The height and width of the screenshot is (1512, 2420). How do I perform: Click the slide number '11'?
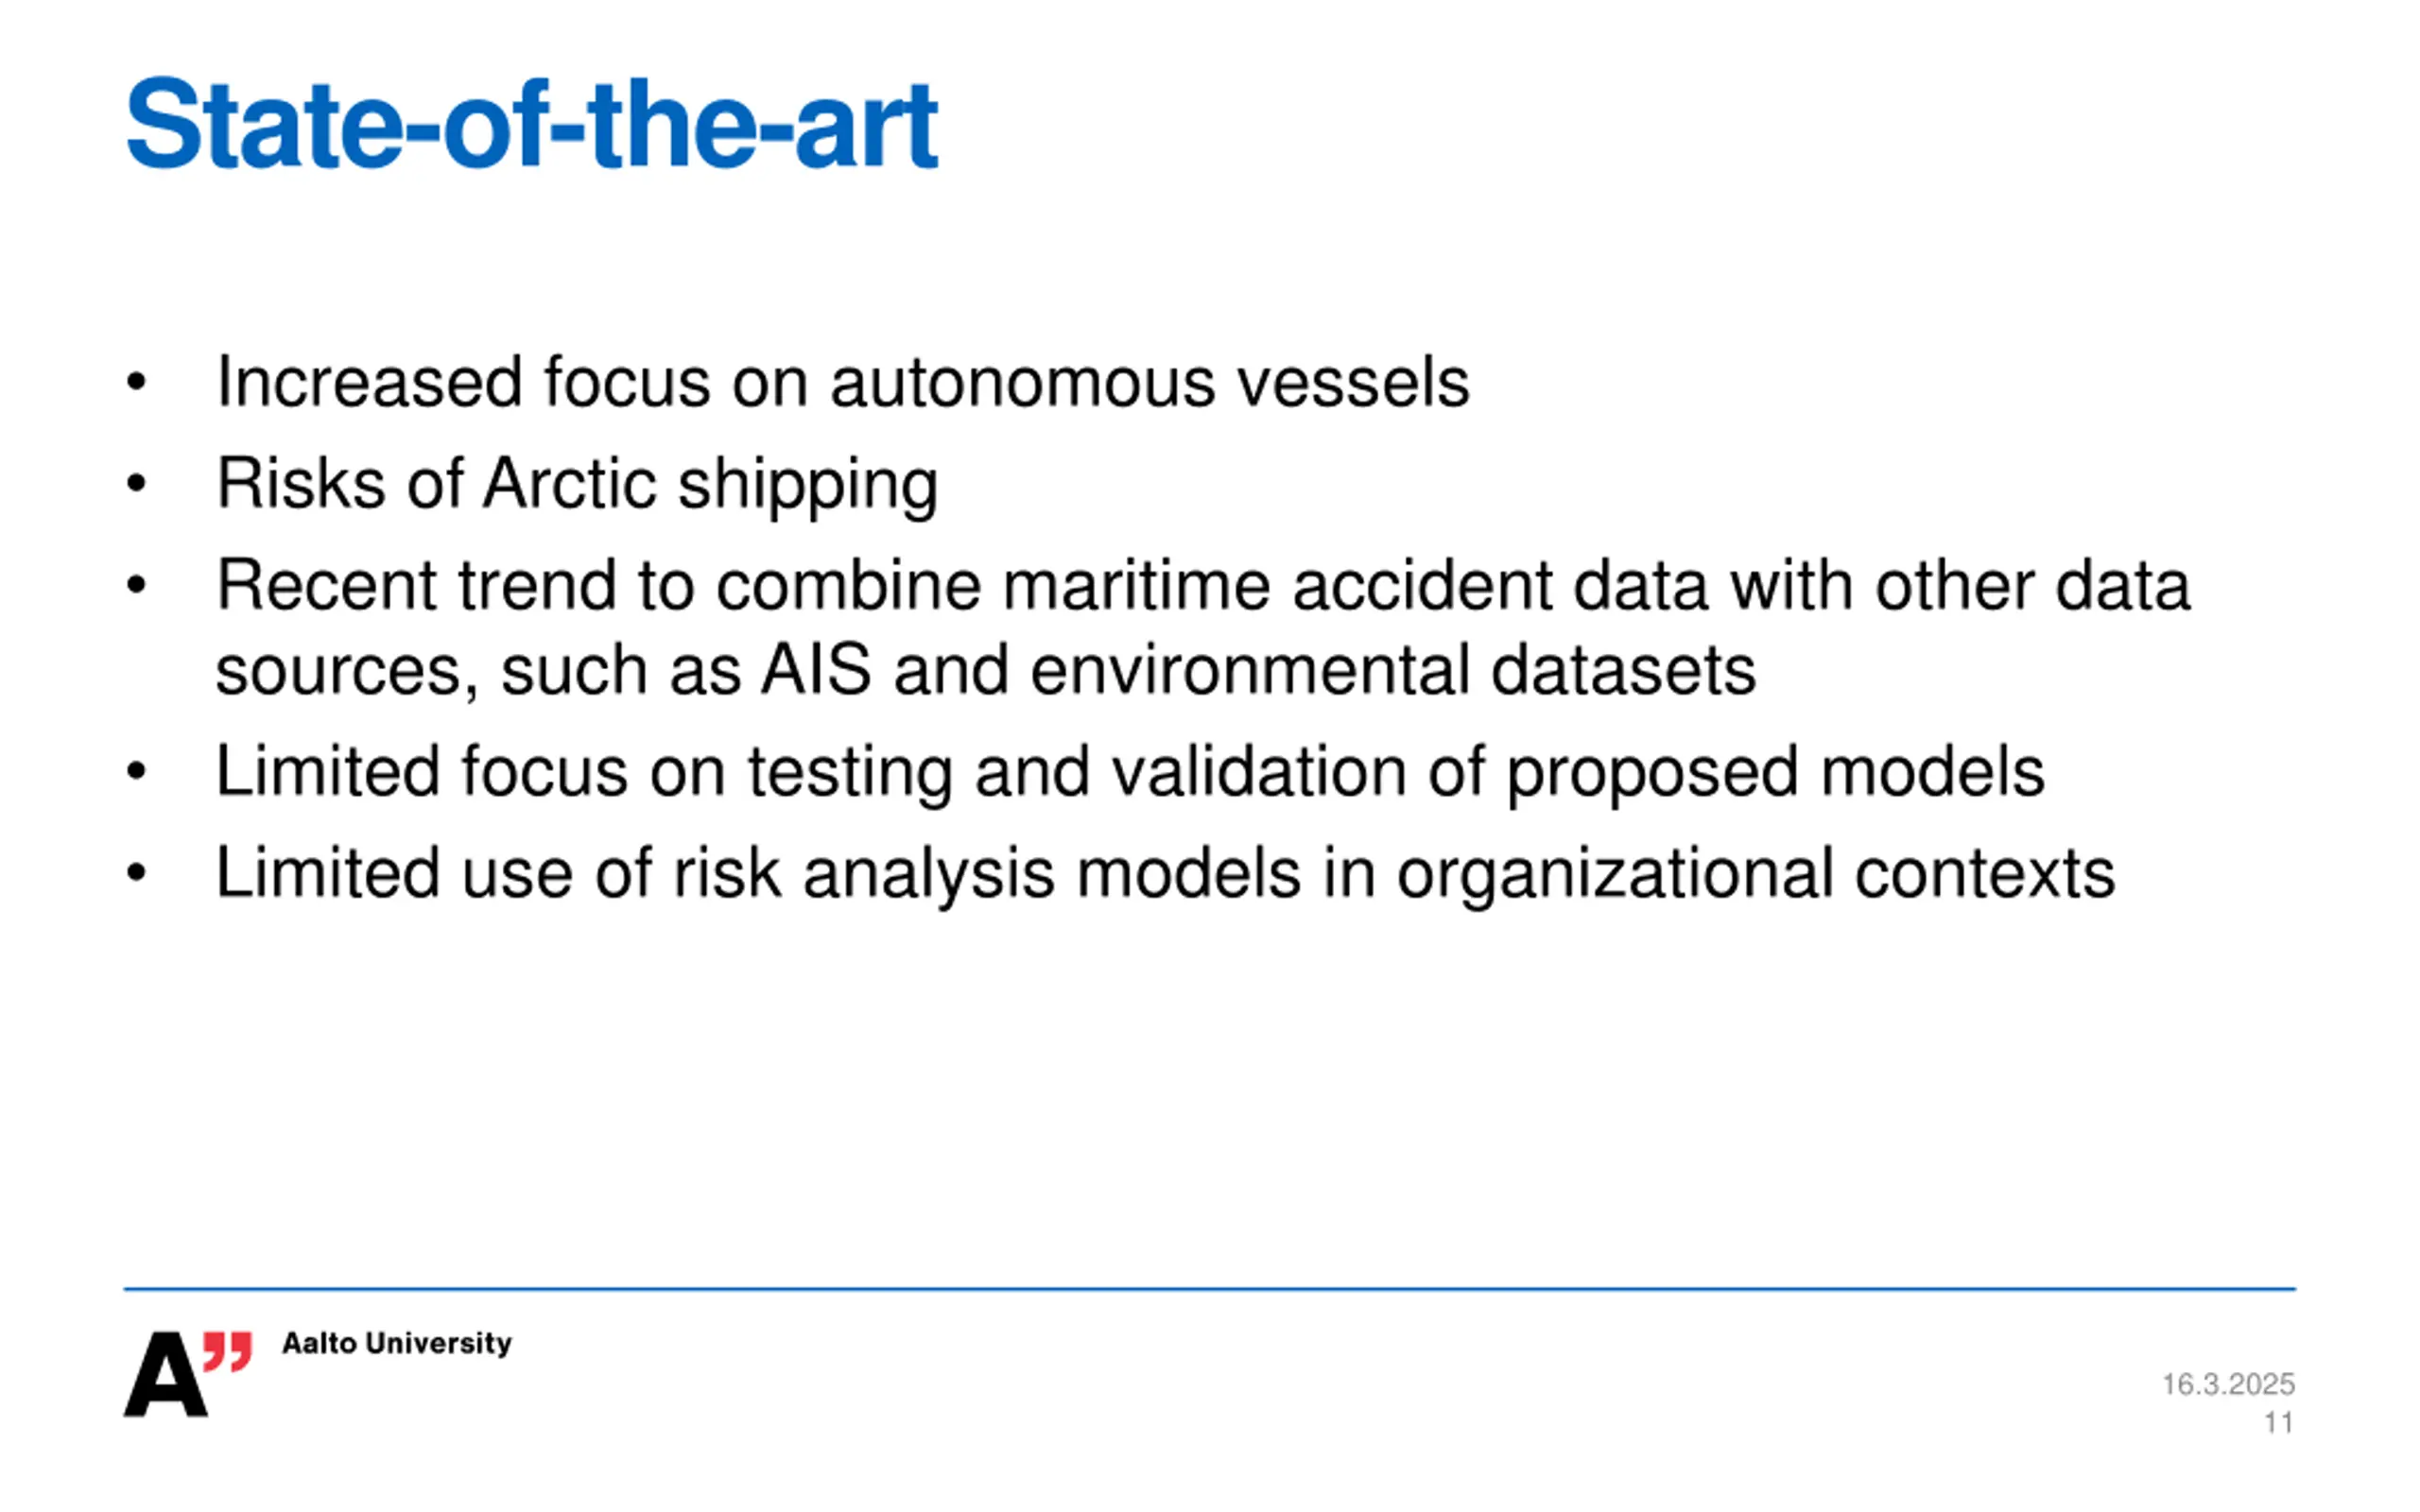pyautogui.click(x=2278, y=1422)
